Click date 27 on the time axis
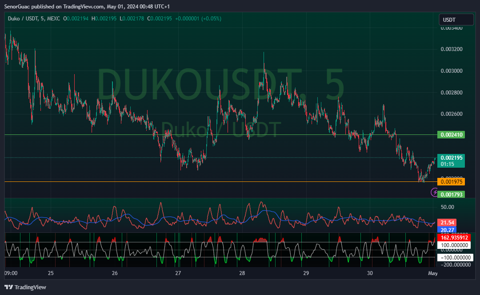The image size is (480, 295). (178, 273)
